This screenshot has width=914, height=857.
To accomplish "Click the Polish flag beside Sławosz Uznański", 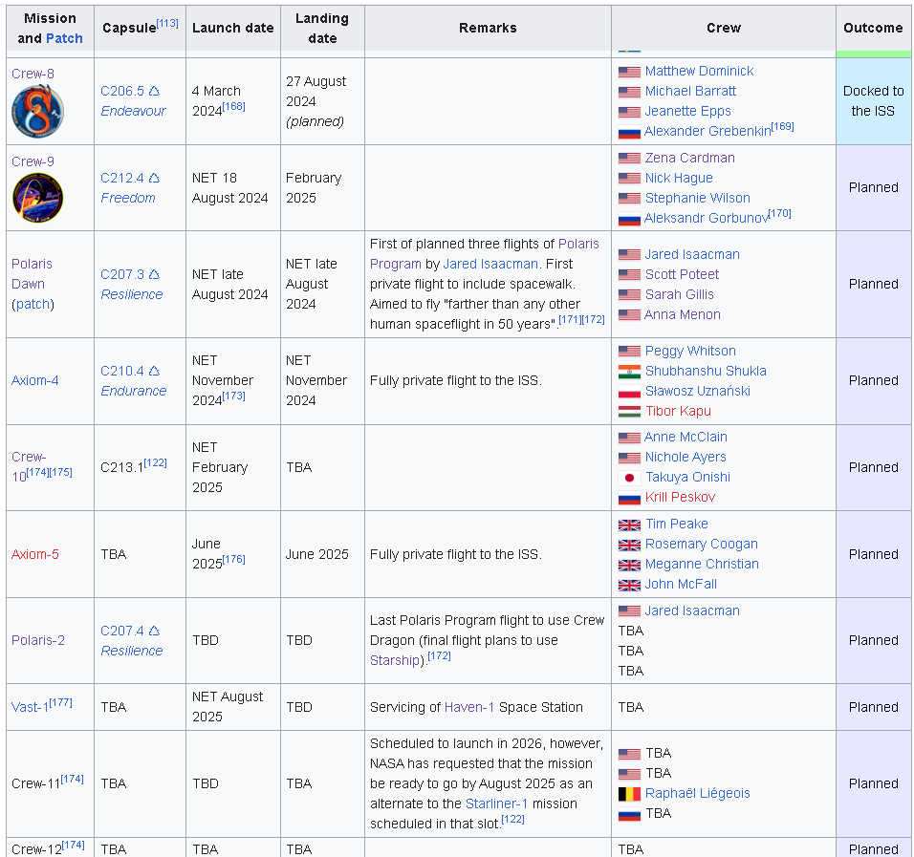I will 629,392.
